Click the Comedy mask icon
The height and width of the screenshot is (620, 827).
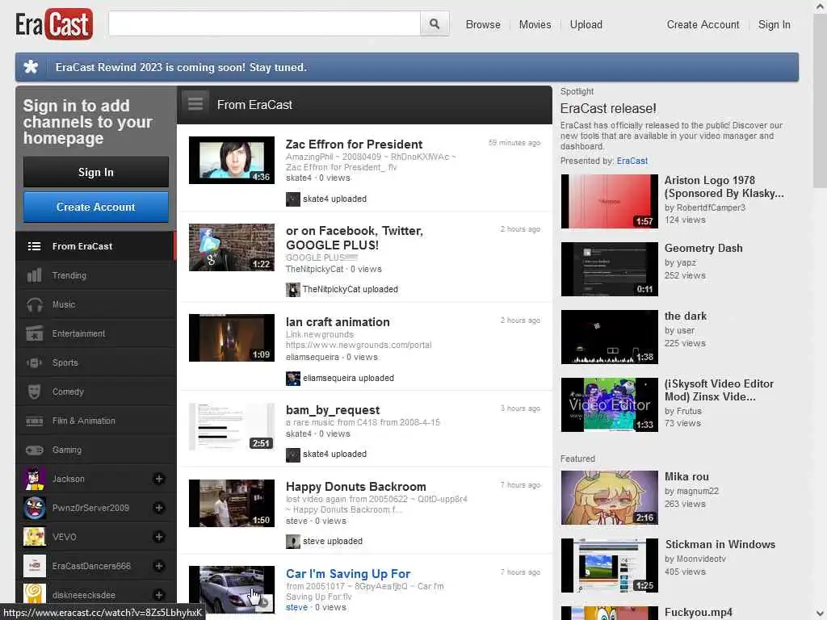[x=34, y=392]
